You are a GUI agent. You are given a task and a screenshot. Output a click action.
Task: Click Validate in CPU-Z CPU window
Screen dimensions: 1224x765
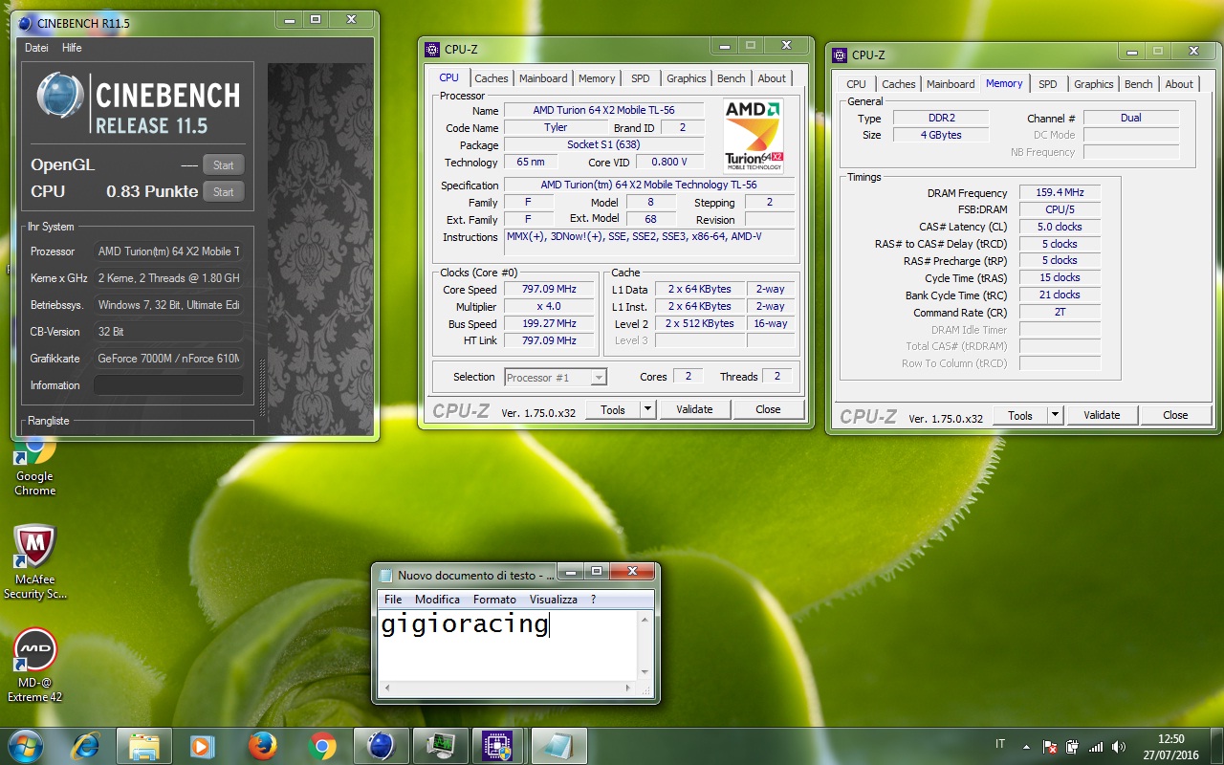[x=694, y=409]
